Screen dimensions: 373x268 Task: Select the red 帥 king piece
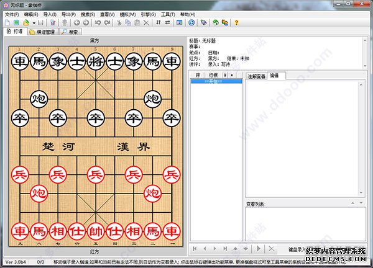[96, 231]
